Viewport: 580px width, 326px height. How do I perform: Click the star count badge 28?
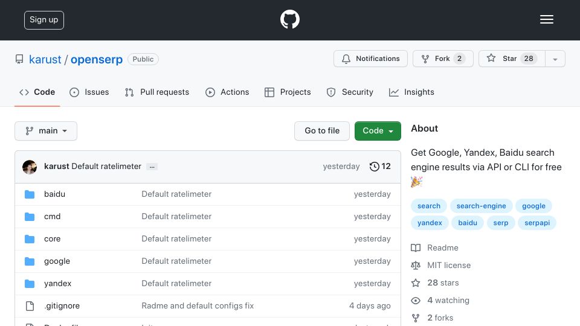[529, 59]
